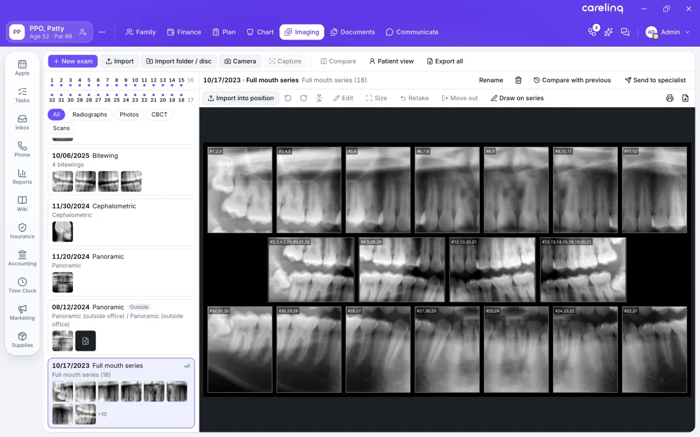Filter exams by CBCT
Viewport: 700px width, 437px height.
[x=159, y=114]
